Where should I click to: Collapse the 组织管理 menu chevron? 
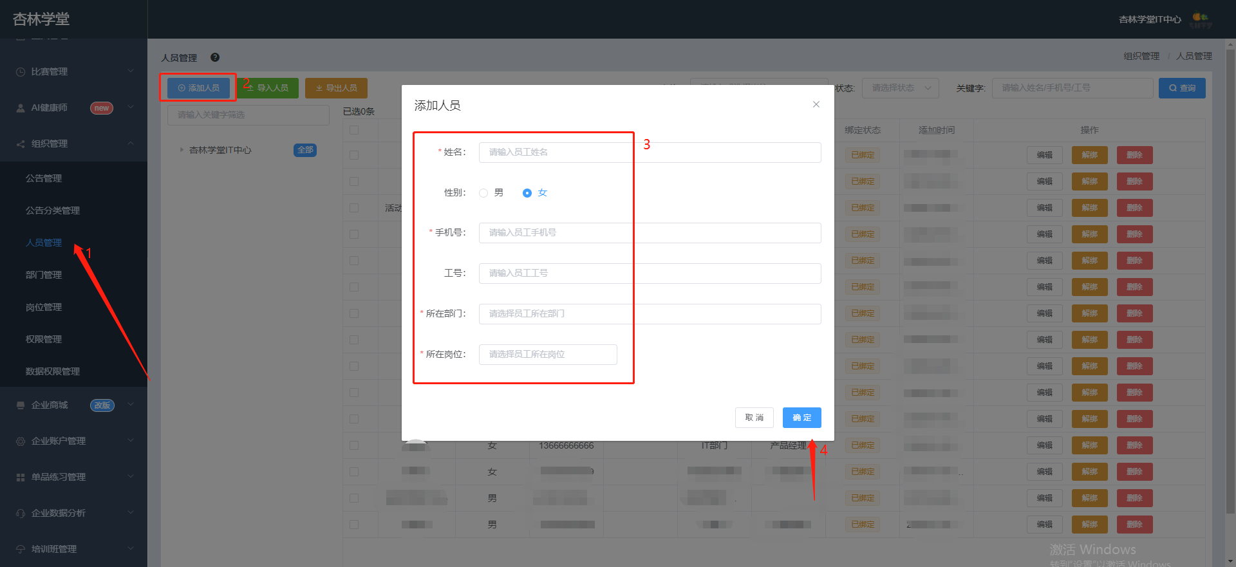coord(131,143)
